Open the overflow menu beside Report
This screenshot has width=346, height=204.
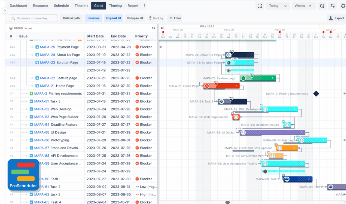(144, 6)
